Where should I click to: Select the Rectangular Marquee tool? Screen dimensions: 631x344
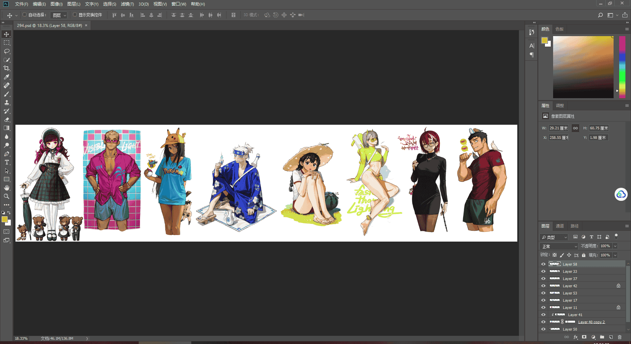tap(7, 43)
